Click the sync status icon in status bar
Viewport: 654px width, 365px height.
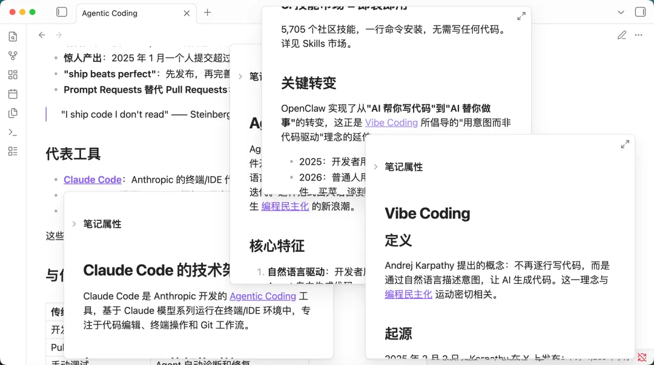coord(642,357)
